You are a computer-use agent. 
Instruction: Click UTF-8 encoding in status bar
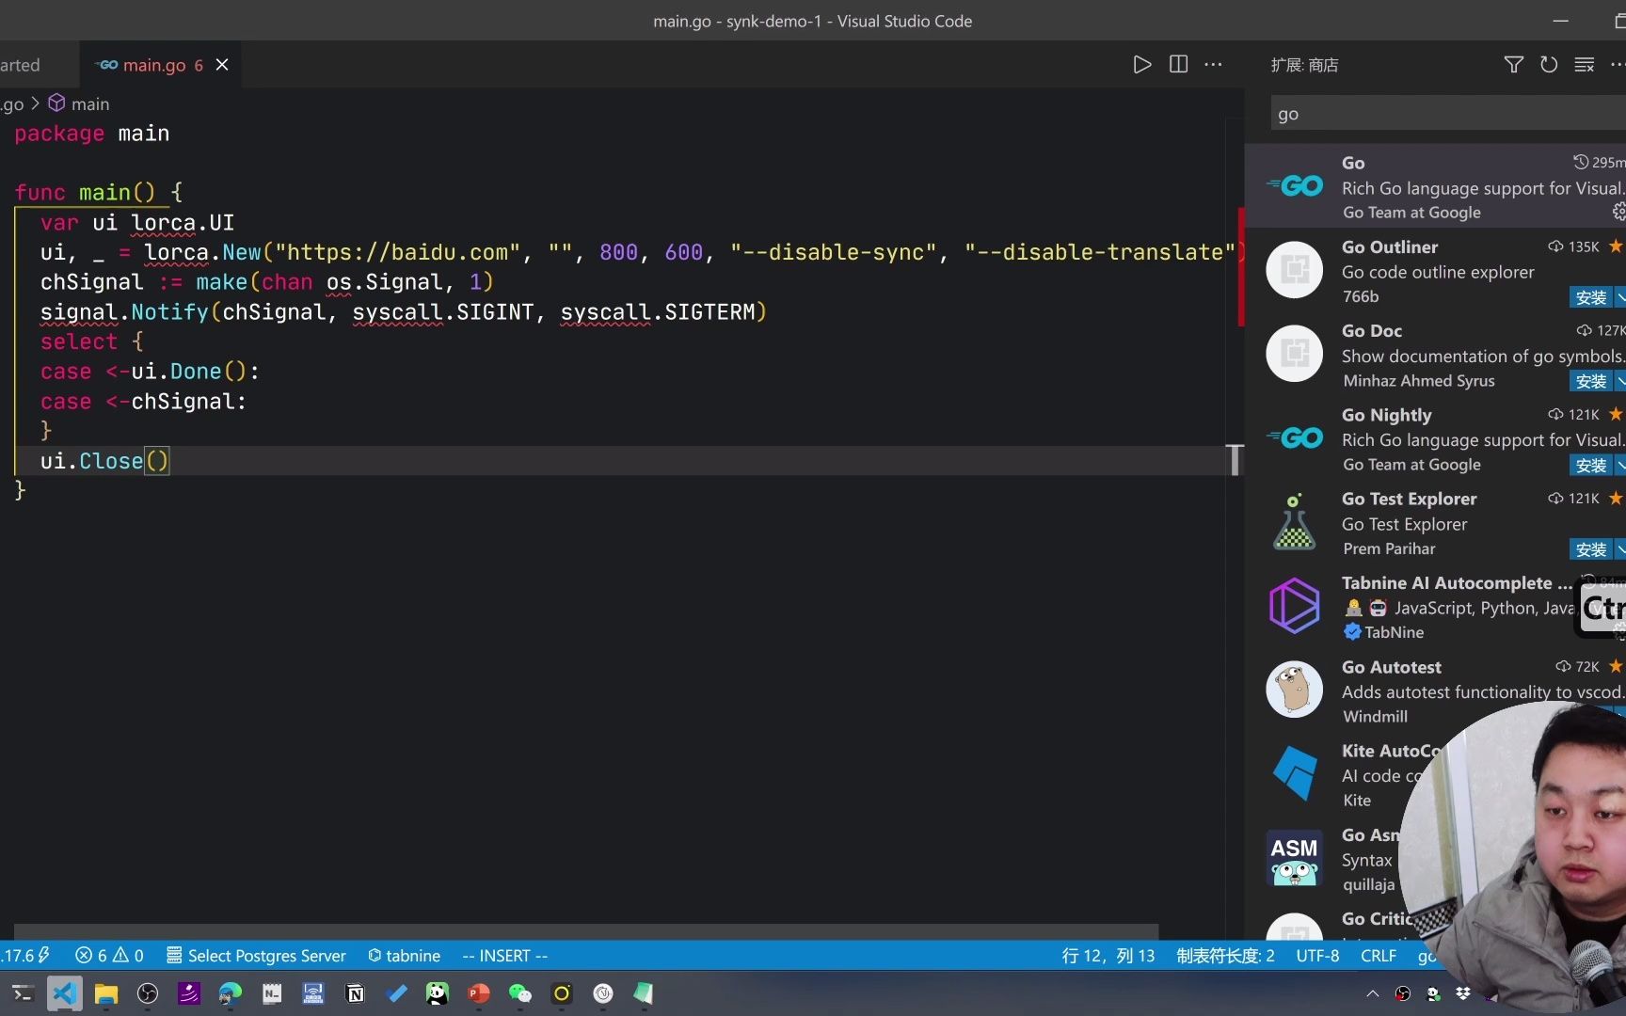pyautogui.click(x=1317, y=955)
